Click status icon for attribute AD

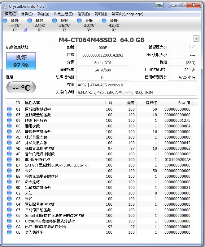[x=9, y=148]
